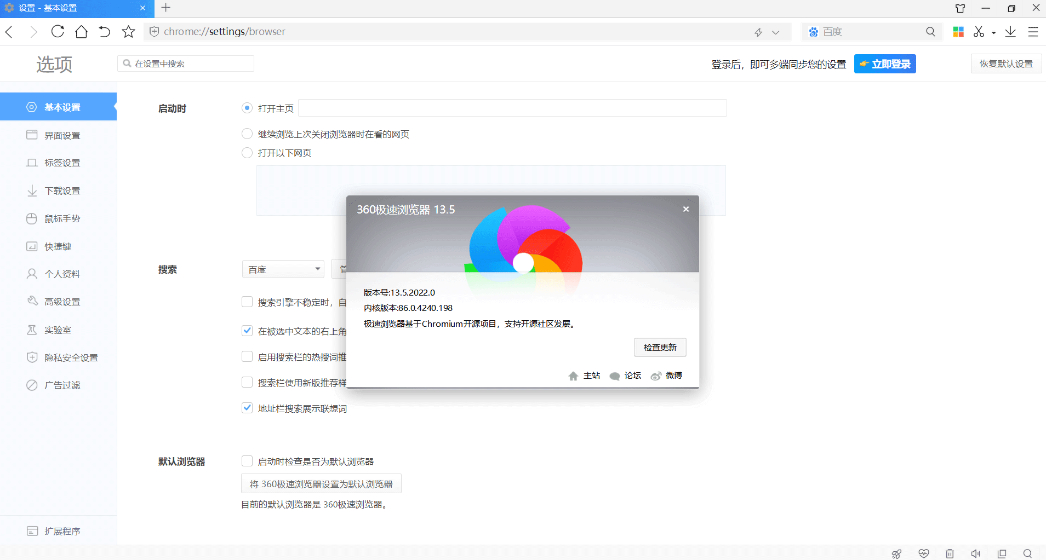Click the forward navigation arrow
Screen dimensions: 1046x560
33,32
